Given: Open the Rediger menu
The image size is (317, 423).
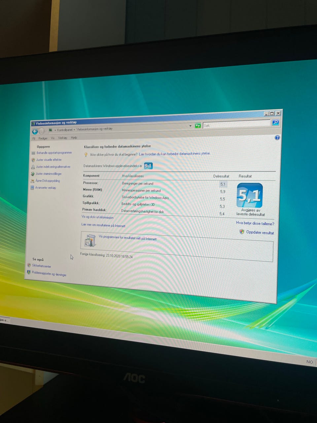Looking at the screenshot, I should [43, 138].
